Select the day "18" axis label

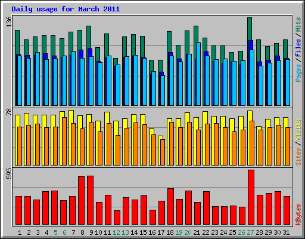point(170,232)
